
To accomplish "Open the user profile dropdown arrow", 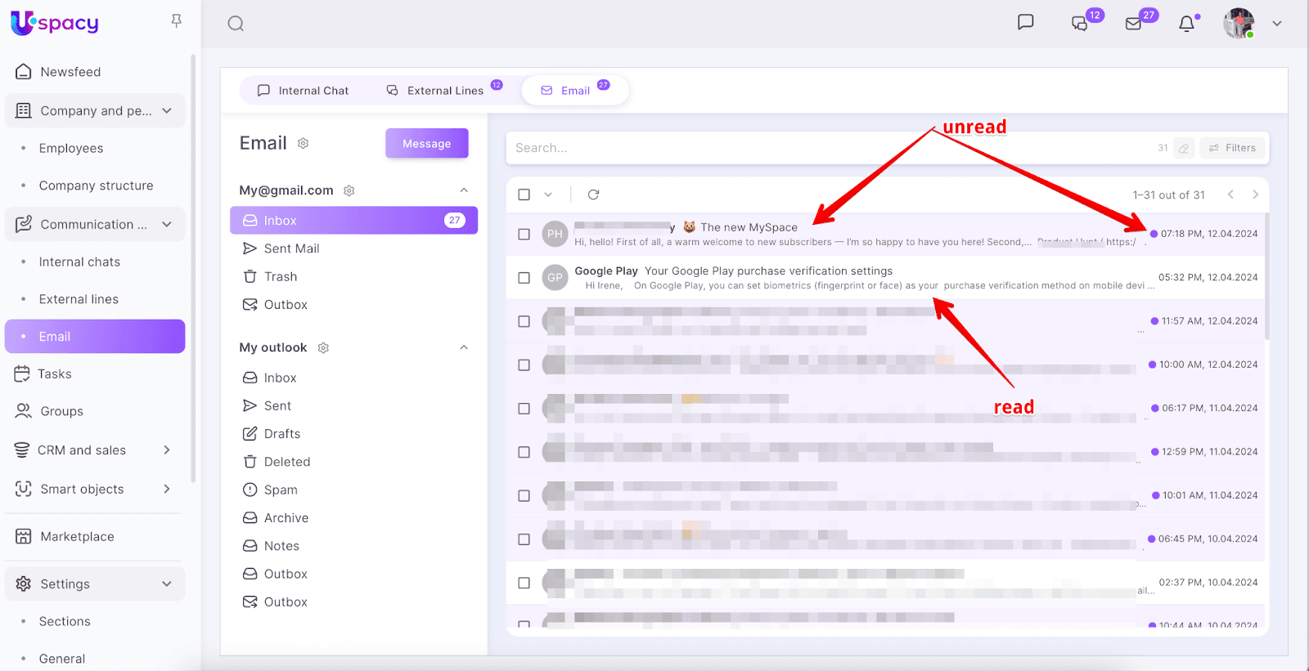I will pos(1276,24).
